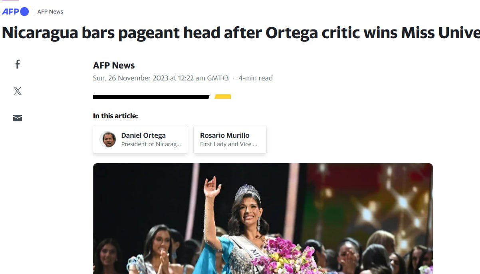This screenshot has height=274, width=480.
Task: Click the AFP logo at top
Action: pyautogui.click(x=15, y=12)
